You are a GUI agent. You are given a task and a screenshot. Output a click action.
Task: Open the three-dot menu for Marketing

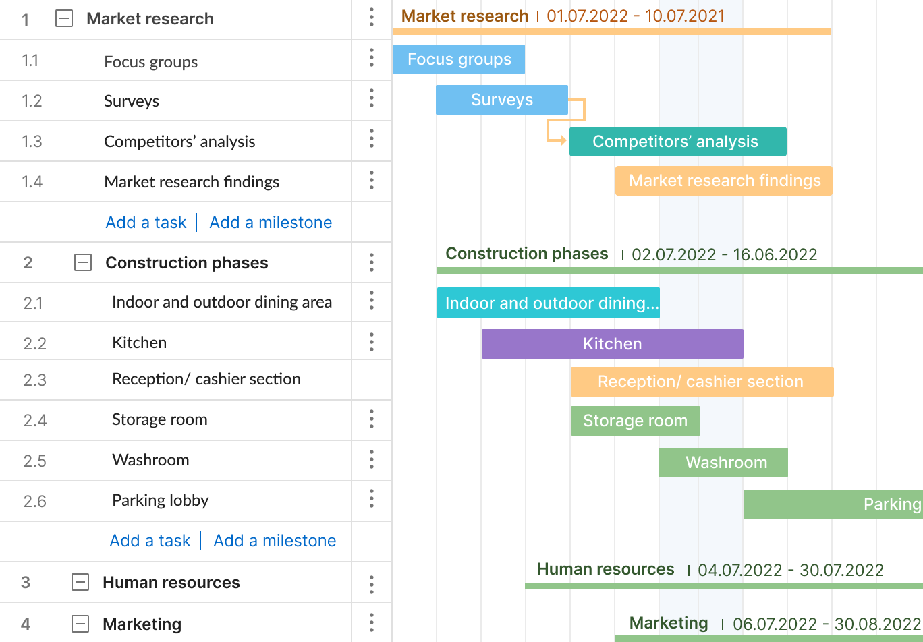coord(372,623)
